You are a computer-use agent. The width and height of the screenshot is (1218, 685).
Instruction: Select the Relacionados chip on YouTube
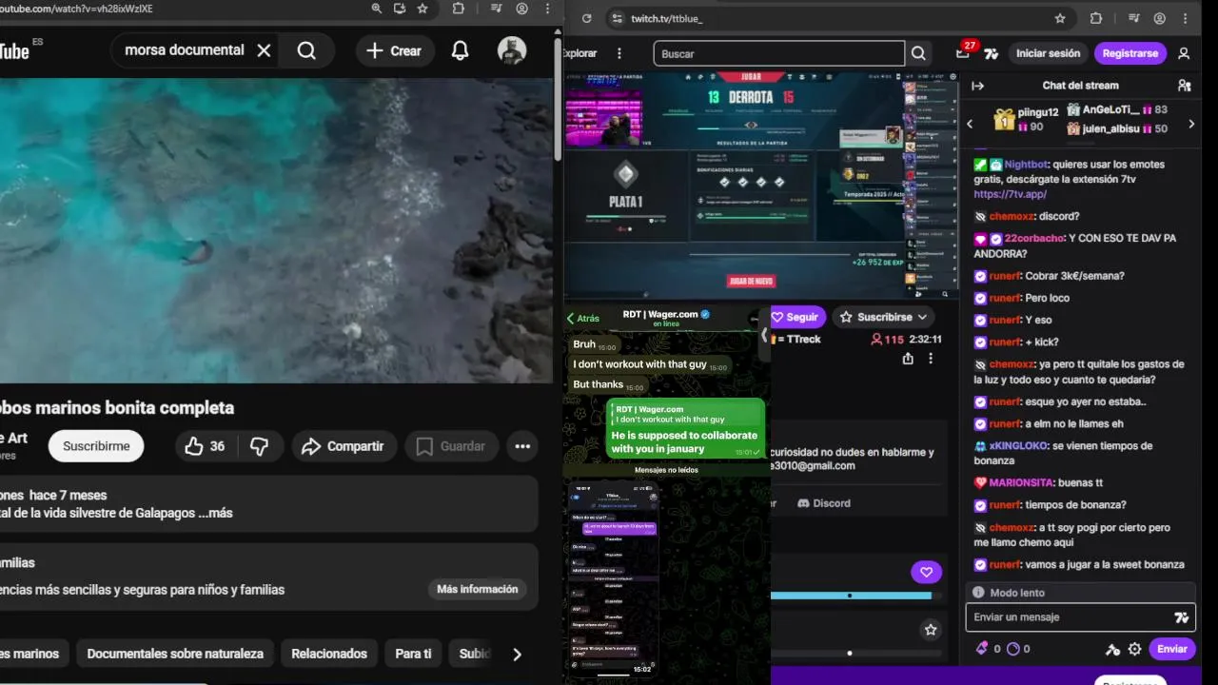pos(329,654)
